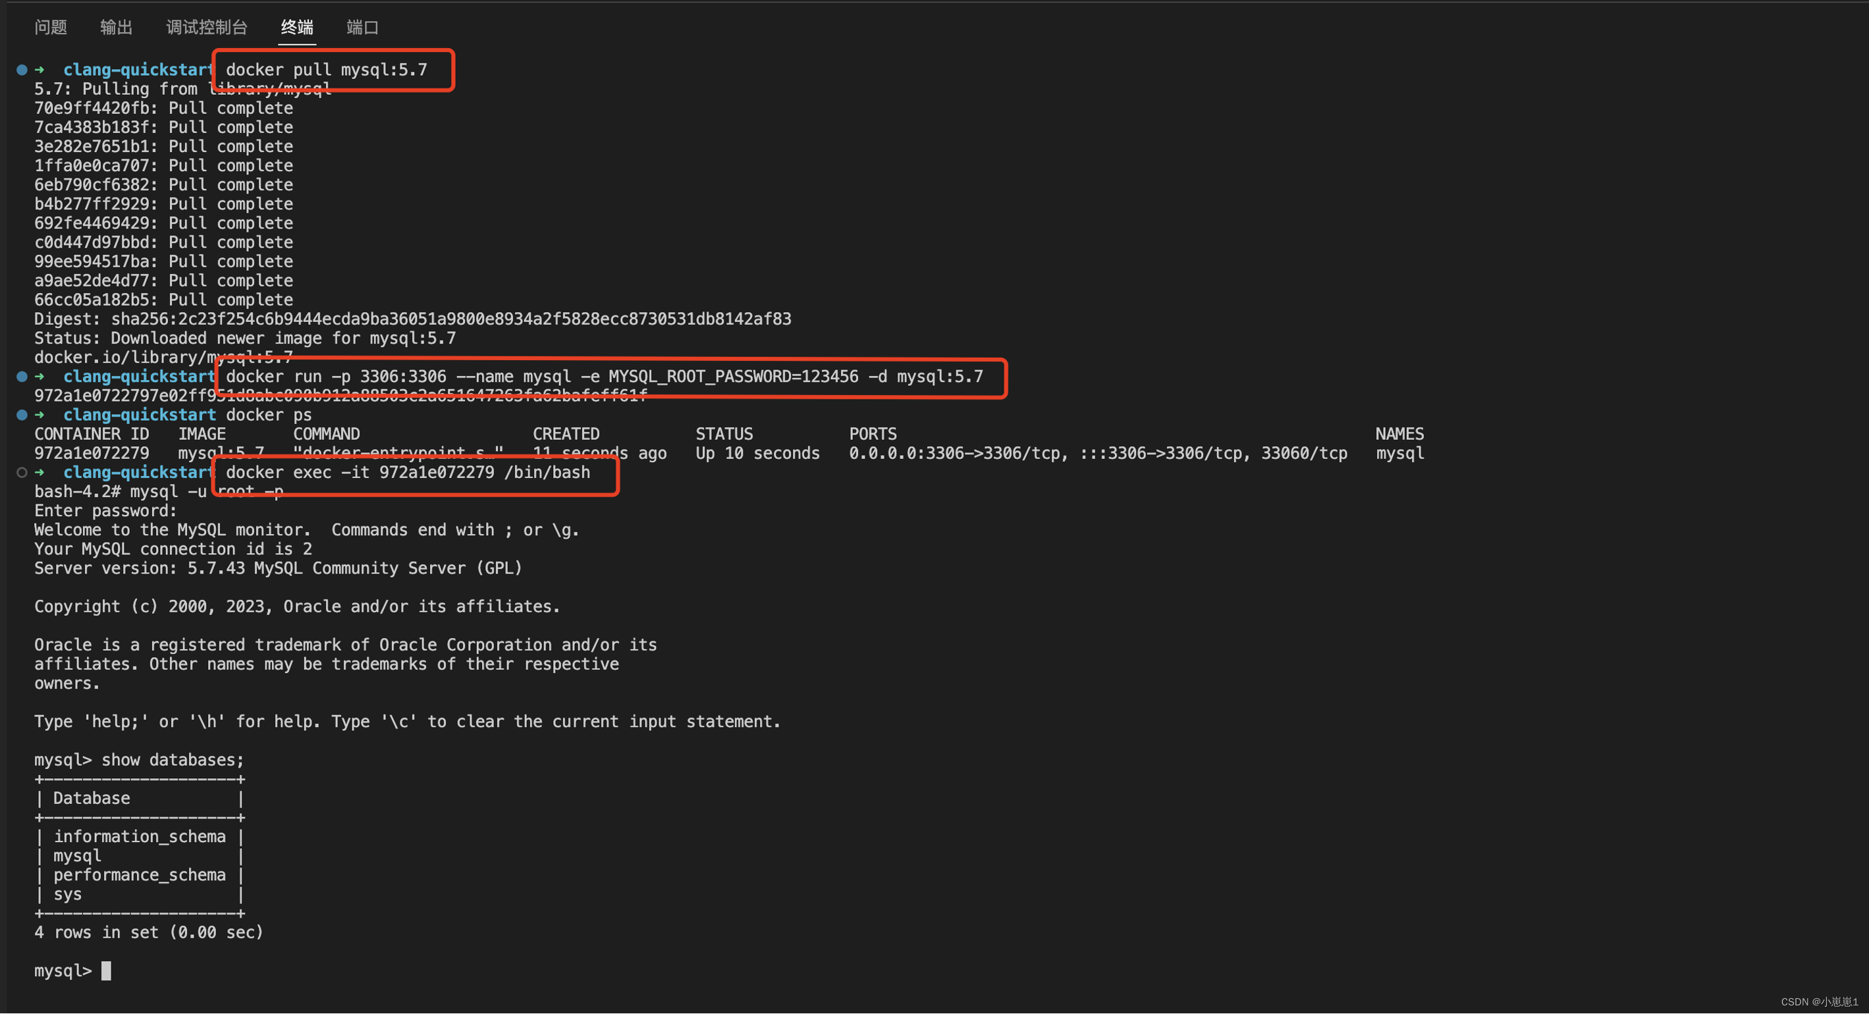Open the 端口 tab
Image resolution: width=1869 pixels, height=1014 pixels.
click(362, 28)
